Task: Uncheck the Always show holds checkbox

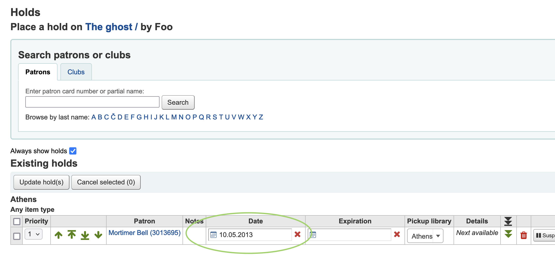Action: coord(73,151)
